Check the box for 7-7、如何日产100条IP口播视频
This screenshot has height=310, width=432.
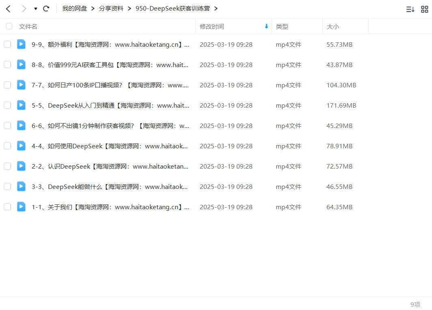(7, 85)
